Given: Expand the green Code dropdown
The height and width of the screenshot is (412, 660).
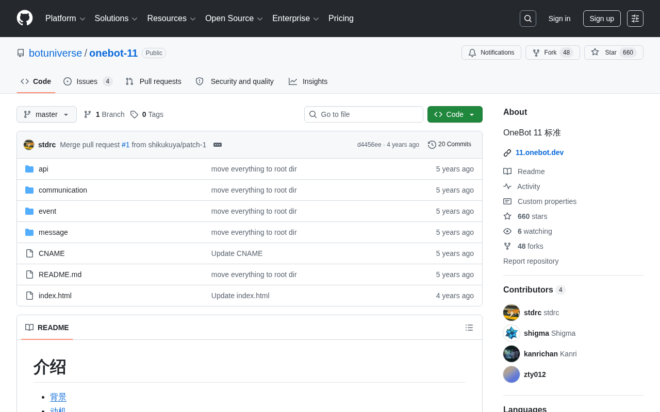Looking at the screenshot, I should [455, 114].
